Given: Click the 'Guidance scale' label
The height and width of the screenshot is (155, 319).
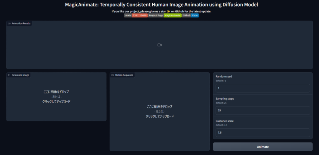Looking at the screenshot, I should (225, 121).
